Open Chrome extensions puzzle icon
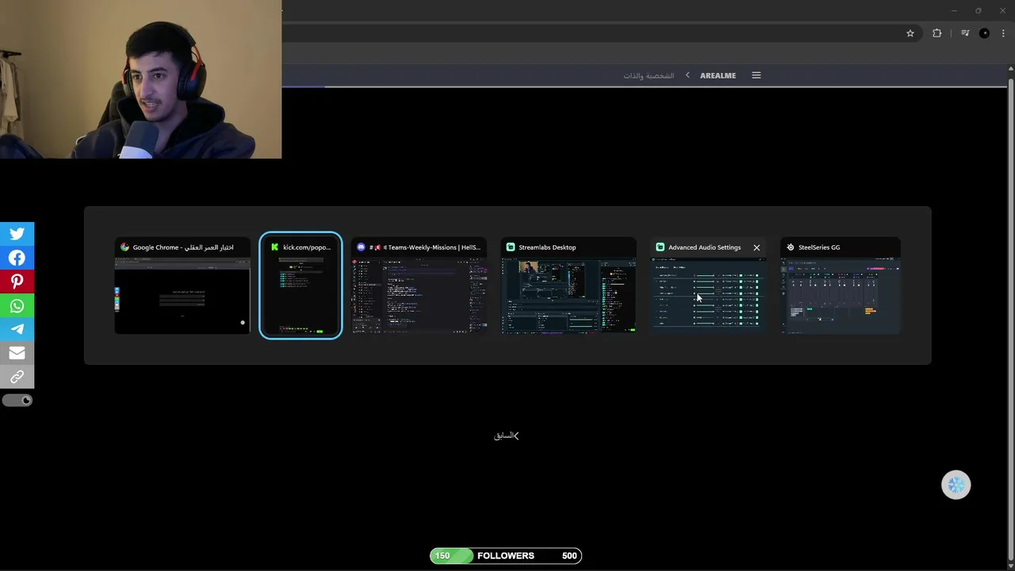The image size is (1015, 571). click(x=937, y=33)
